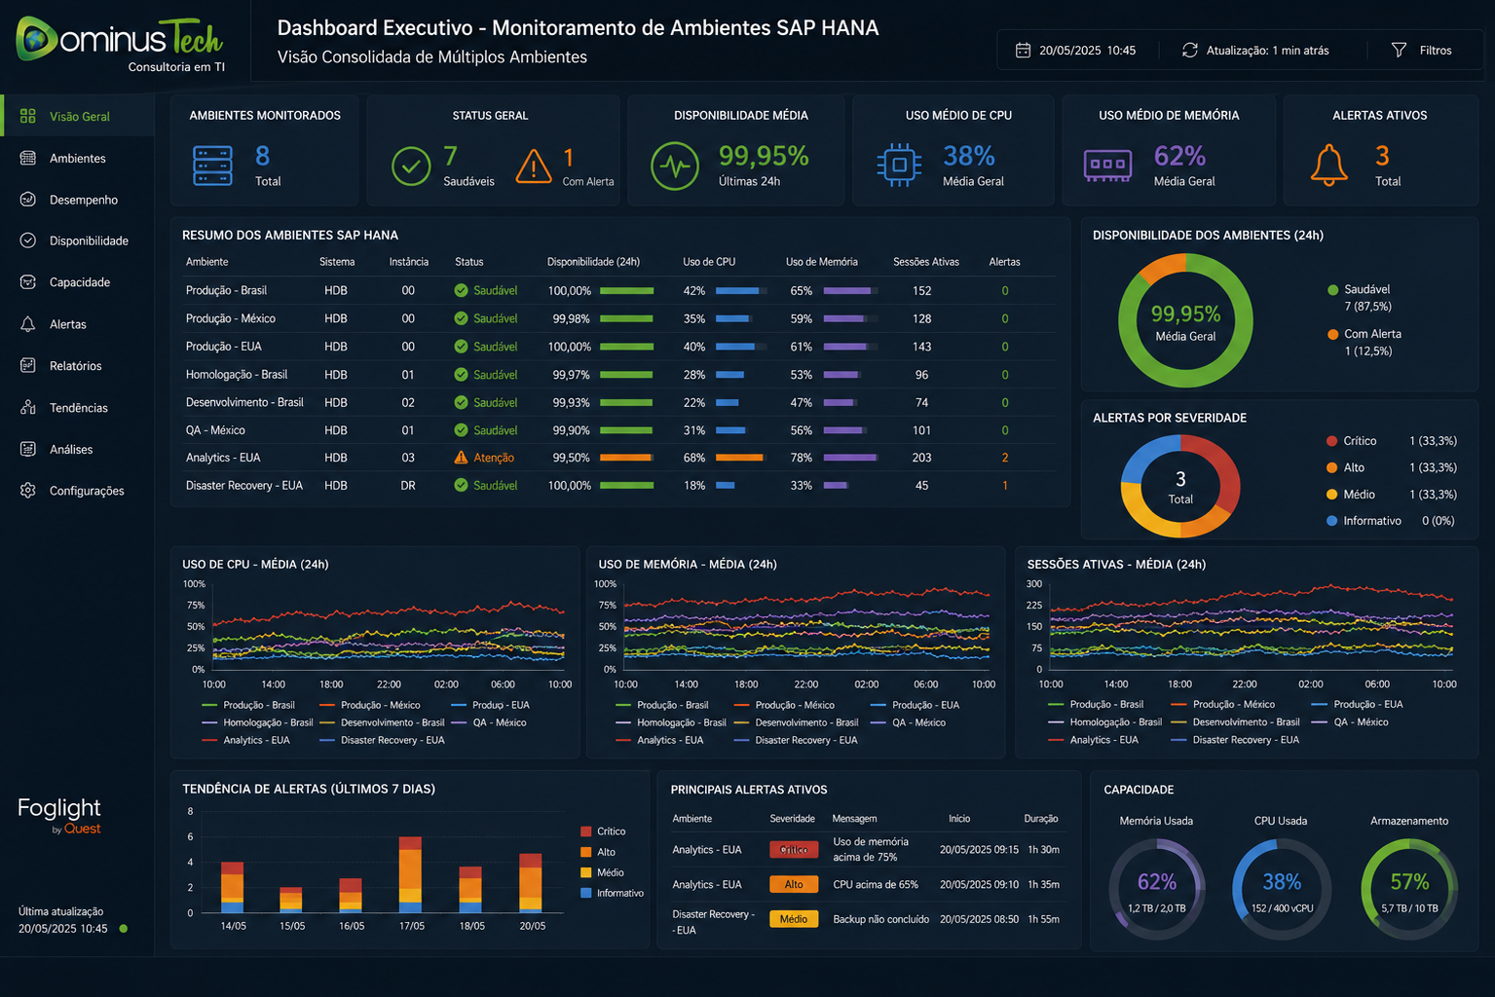
Task: Click the green Saudável swatch in availability legend
Action: [1332, 289]
